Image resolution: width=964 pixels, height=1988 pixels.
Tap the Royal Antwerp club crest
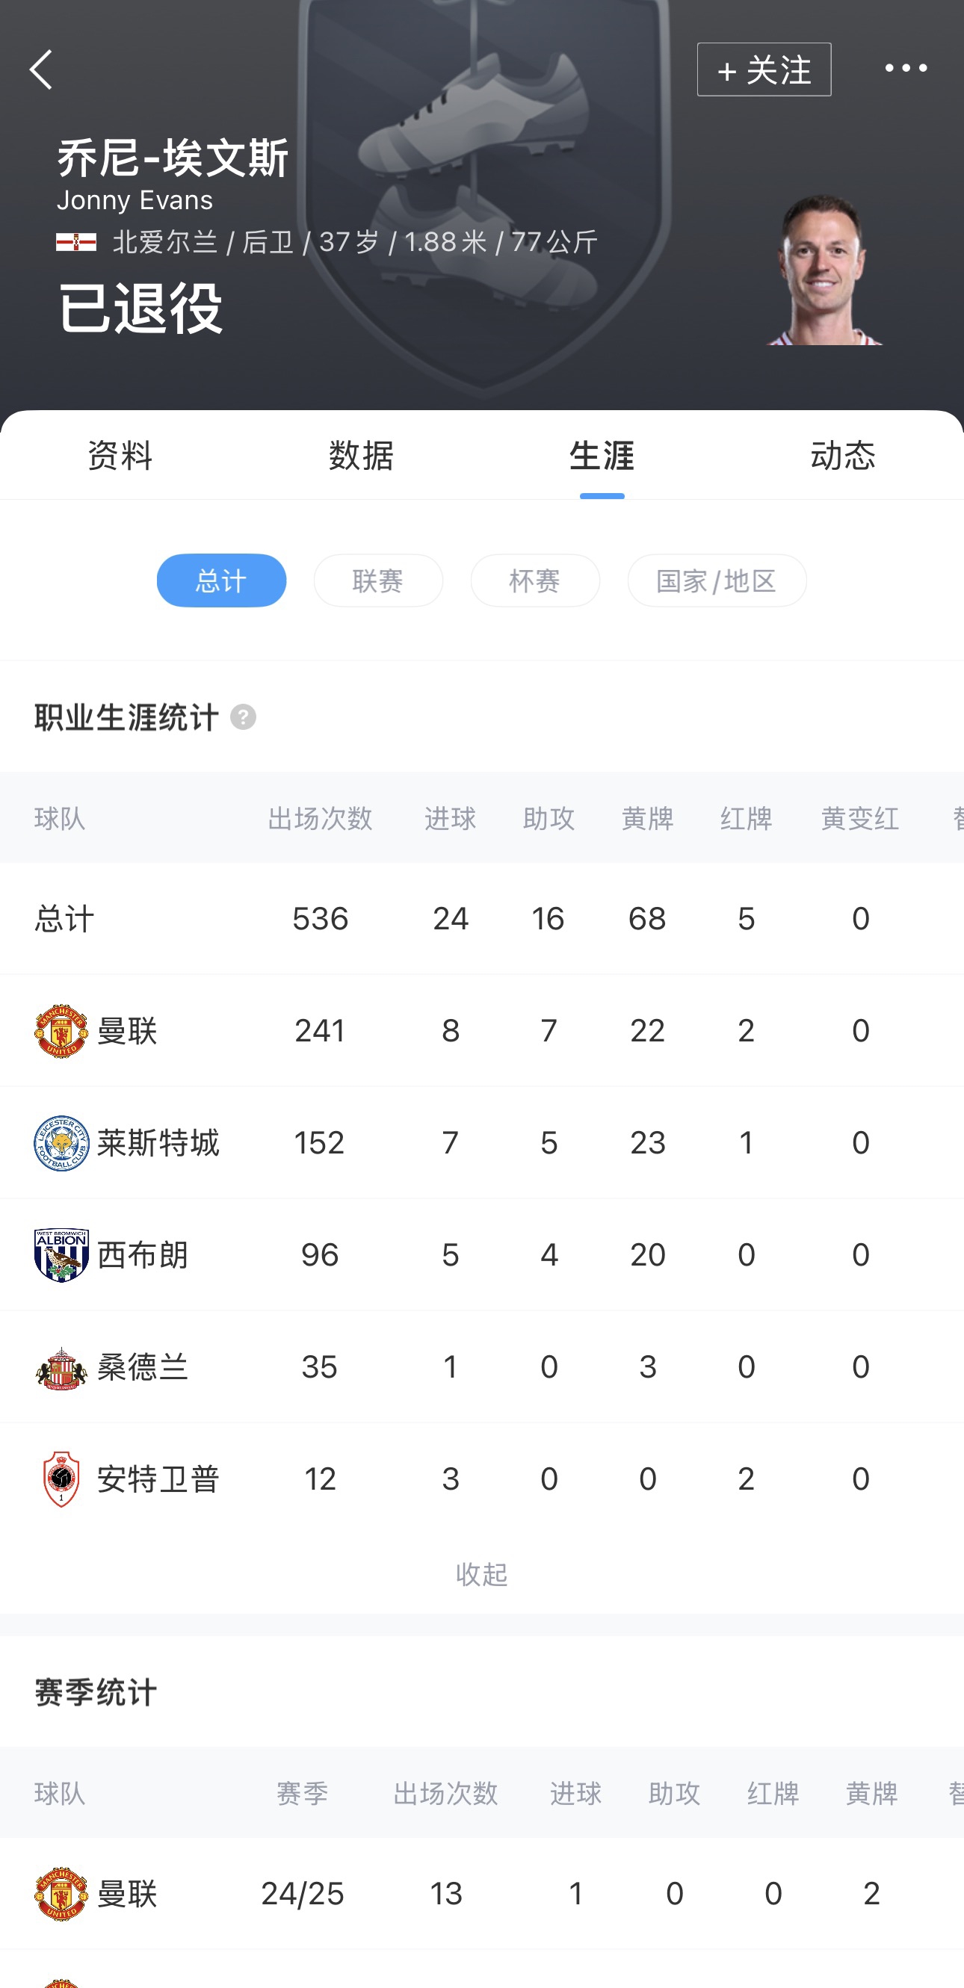(x=61, y=1478)
